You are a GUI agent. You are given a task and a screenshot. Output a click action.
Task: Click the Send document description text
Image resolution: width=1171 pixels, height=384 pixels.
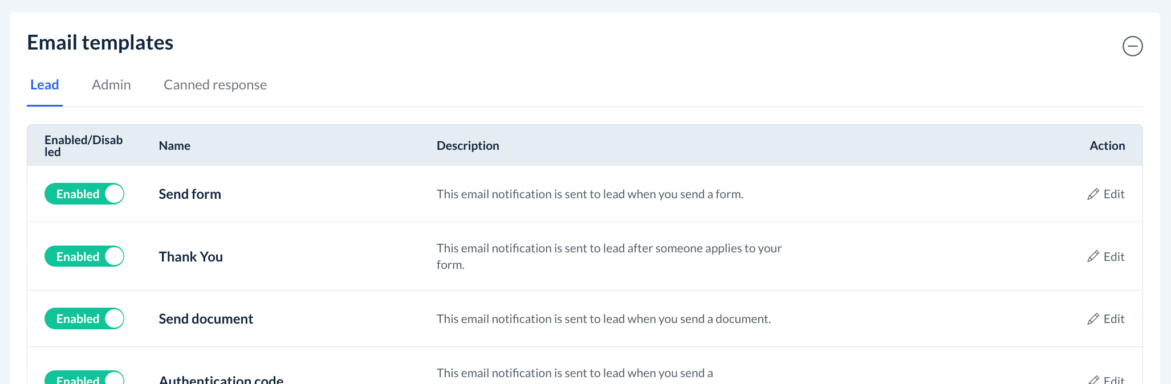pos(603,319)
